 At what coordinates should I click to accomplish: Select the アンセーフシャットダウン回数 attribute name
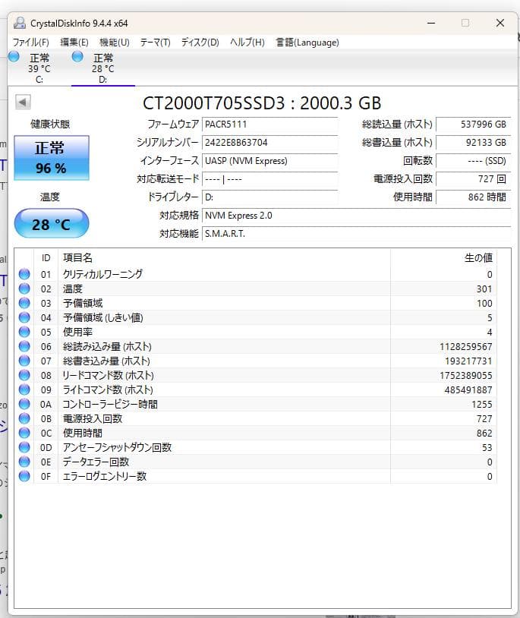coord(117,447)
